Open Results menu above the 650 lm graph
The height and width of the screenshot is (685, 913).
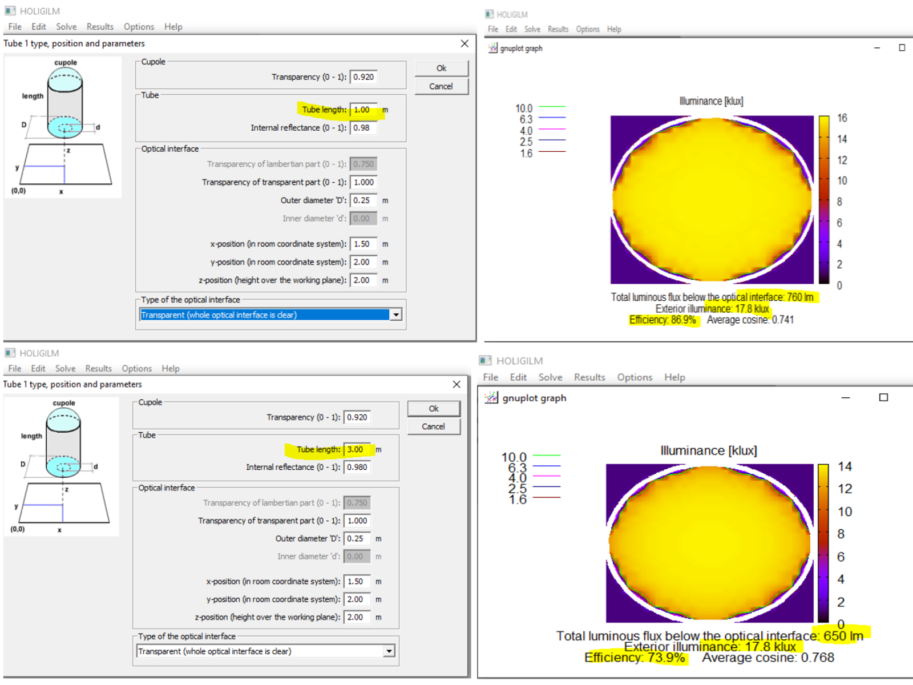pyautogui.click(x=589, y=377)
